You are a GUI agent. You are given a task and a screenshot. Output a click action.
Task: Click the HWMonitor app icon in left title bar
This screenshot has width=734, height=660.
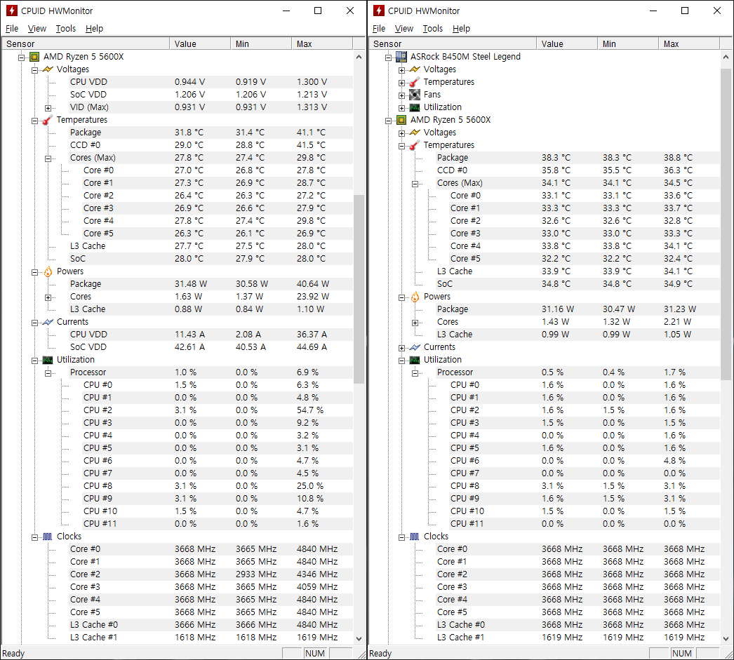click(12, 11)
